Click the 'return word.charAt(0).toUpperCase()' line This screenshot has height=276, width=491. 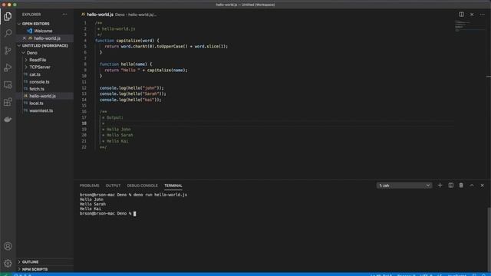coord(166,46)
